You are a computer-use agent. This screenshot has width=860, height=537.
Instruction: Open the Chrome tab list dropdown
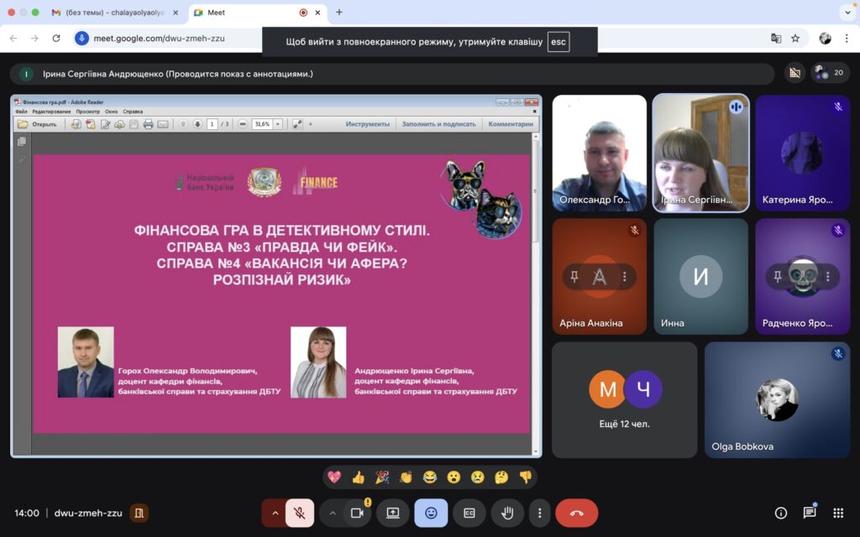(x=848, y=12)
